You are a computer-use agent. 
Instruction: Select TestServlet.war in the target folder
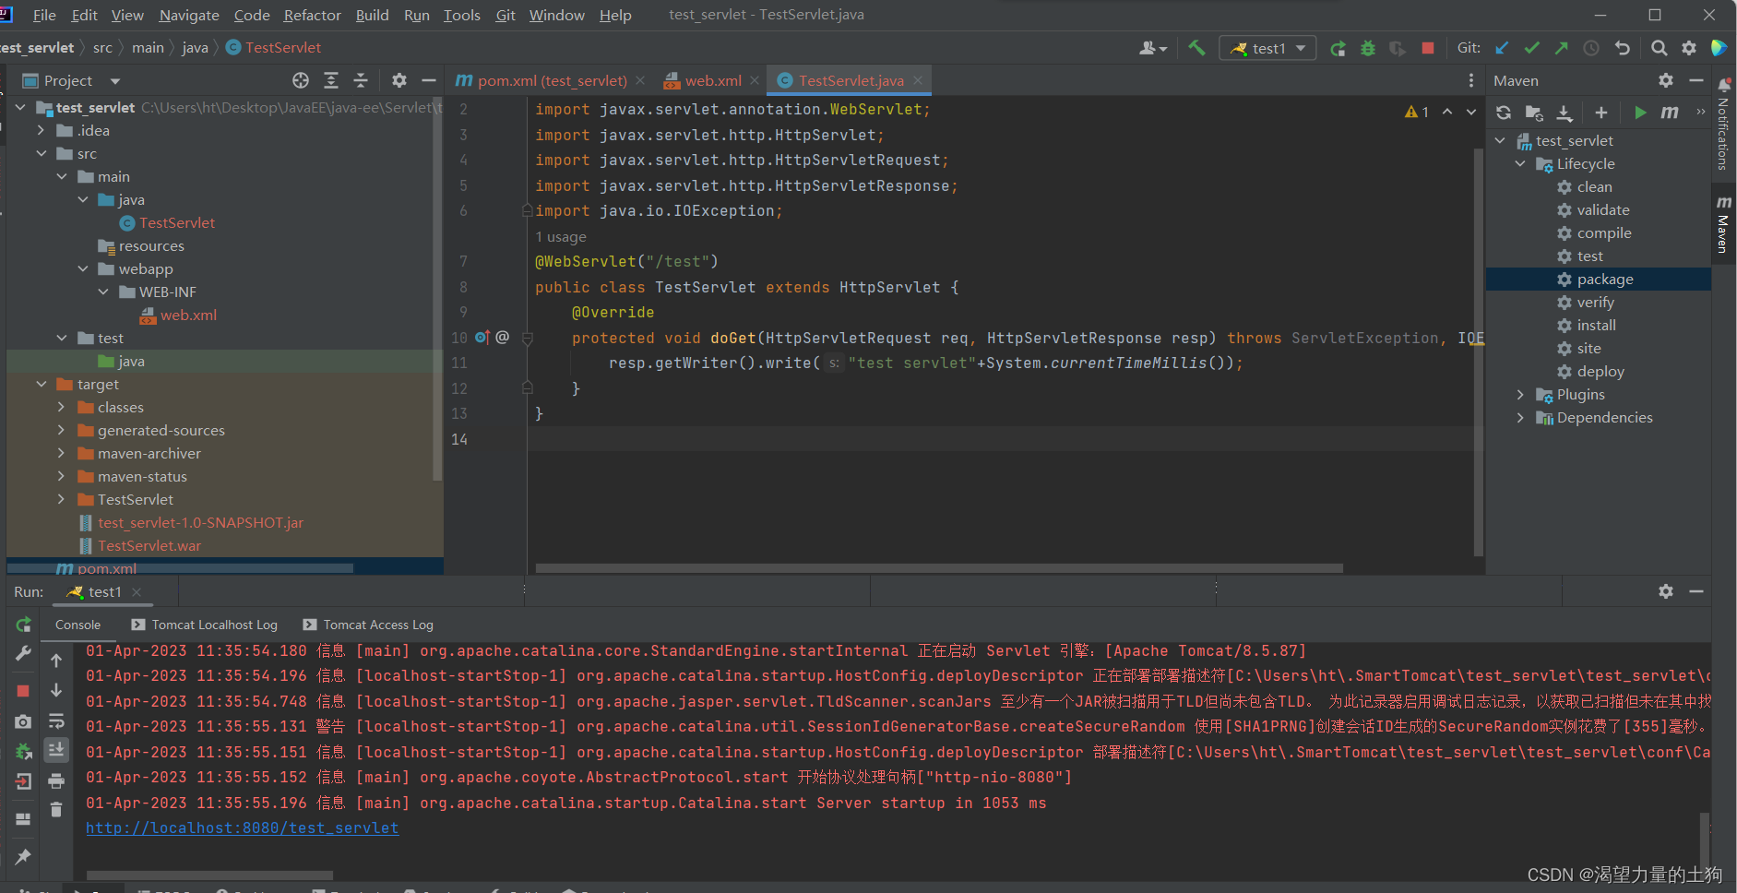[149, 545]
